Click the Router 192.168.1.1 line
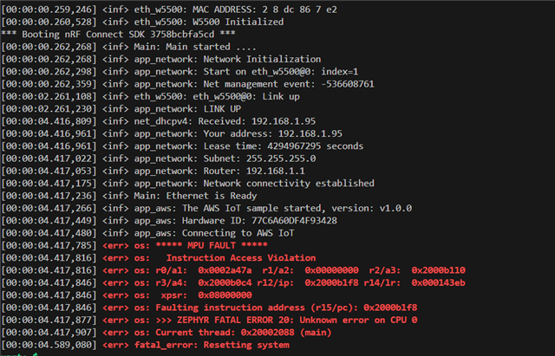The image size is (555, 356). click(x=153, y=171)
